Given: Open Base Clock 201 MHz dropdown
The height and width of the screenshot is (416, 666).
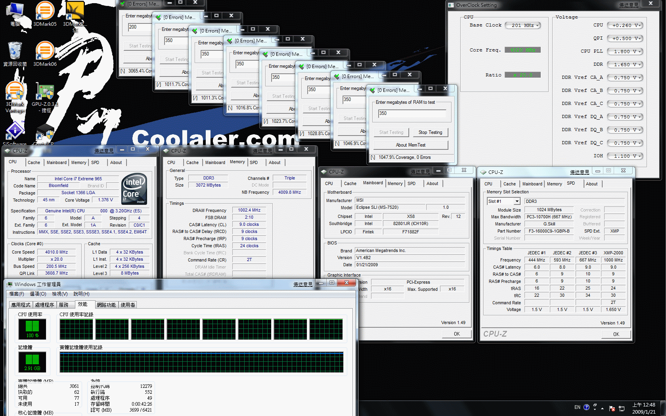Looking at the screenshot, I should pos(523,25).
